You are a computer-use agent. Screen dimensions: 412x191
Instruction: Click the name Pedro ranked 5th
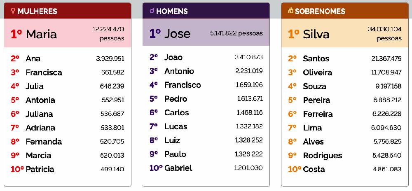pos(176,99)
